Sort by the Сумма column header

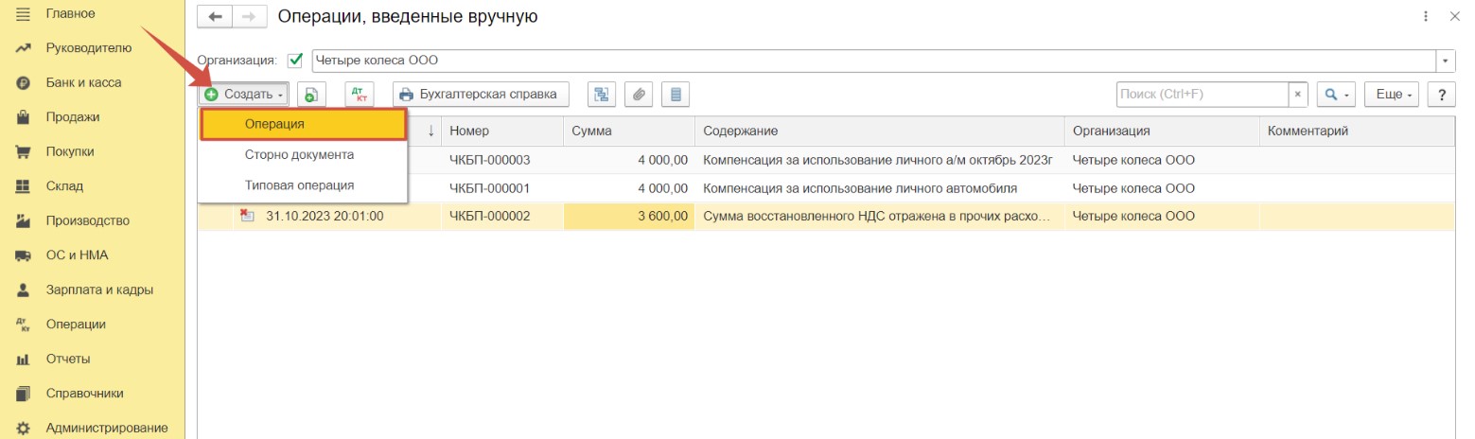pyautogui.click(x=629, y=131)
